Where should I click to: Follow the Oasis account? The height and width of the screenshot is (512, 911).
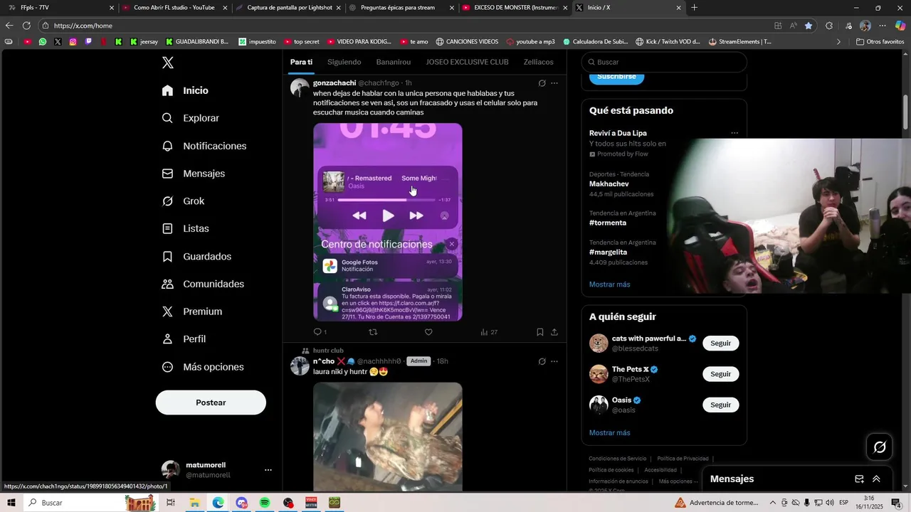(x=720, y=405)
